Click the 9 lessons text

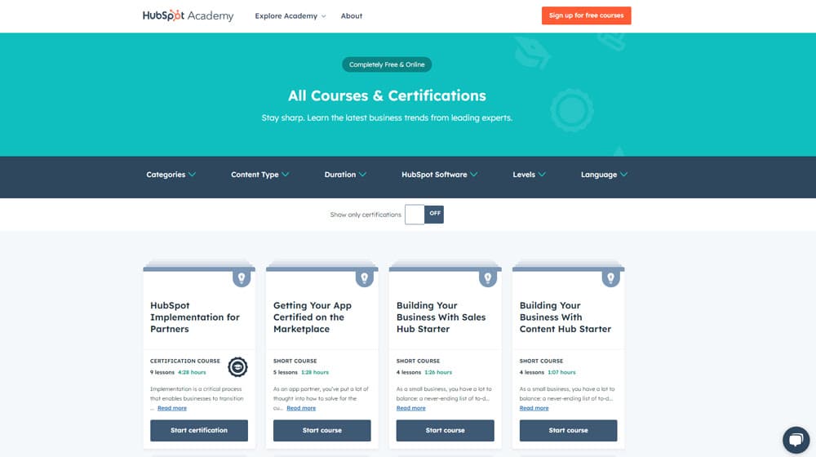pos(162,372)
